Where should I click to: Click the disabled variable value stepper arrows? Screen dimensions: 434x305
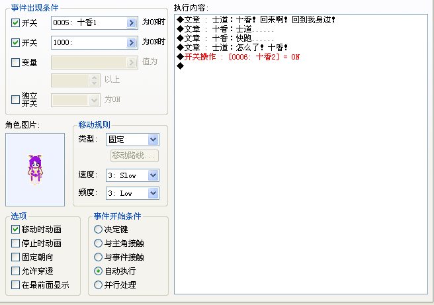[95, 80]
